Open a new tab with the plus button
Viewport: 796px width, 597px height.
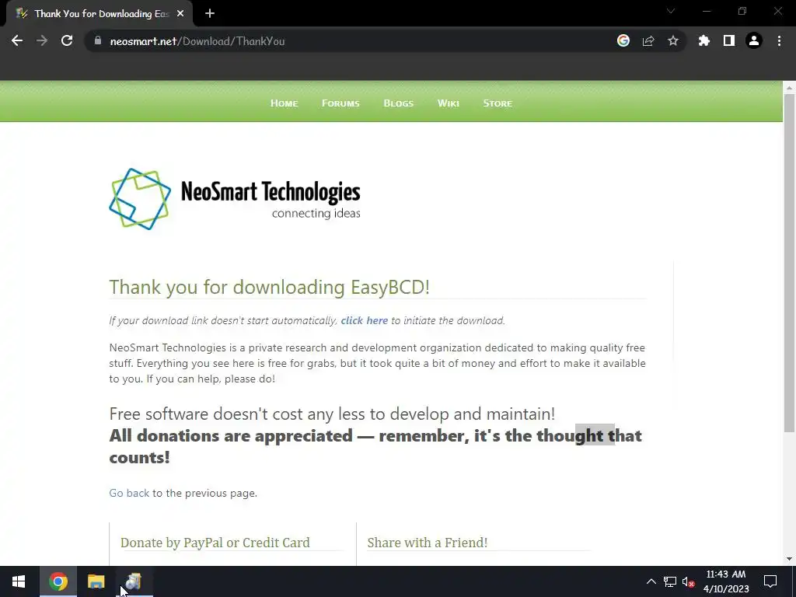(210, 14)
